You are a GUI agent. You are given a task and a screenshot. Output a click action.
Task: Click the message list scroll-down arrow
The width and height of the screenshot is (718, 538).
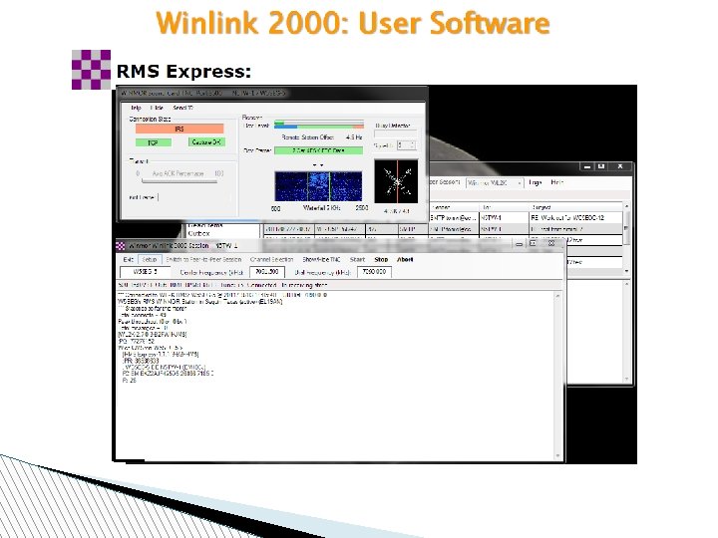[626, 271]
